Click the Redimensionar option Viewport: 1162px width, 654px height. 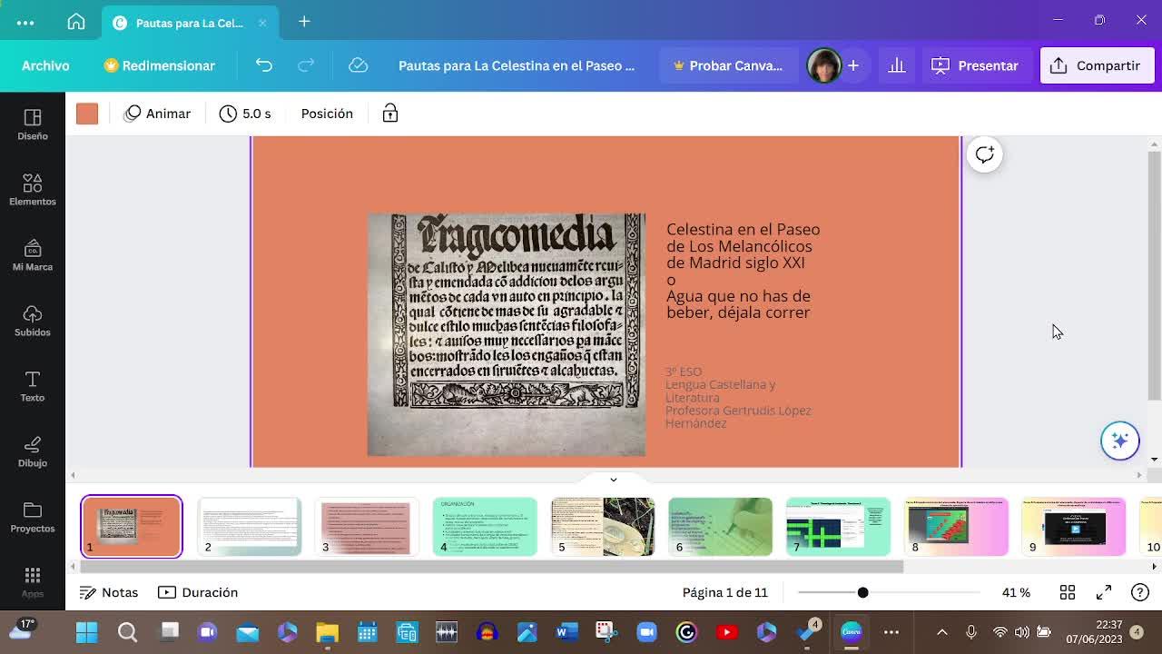160,65
